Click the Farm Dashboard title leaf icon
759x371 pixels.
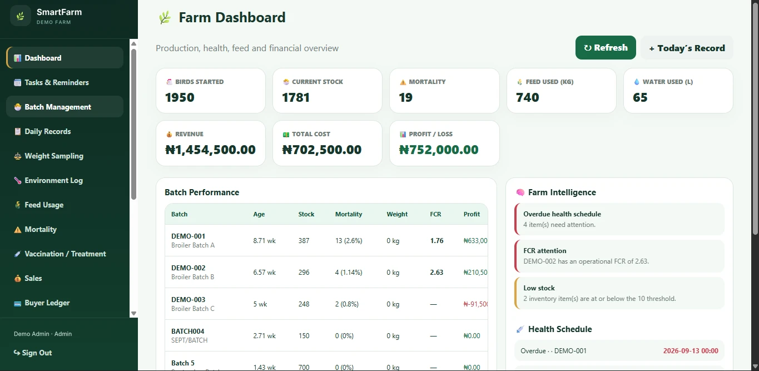pos(165,18)
